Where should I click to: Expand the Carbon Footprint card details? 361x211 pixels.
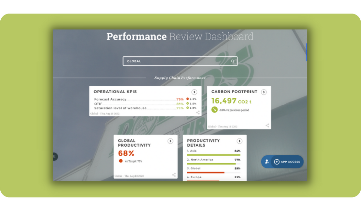[x=264, y=92]
